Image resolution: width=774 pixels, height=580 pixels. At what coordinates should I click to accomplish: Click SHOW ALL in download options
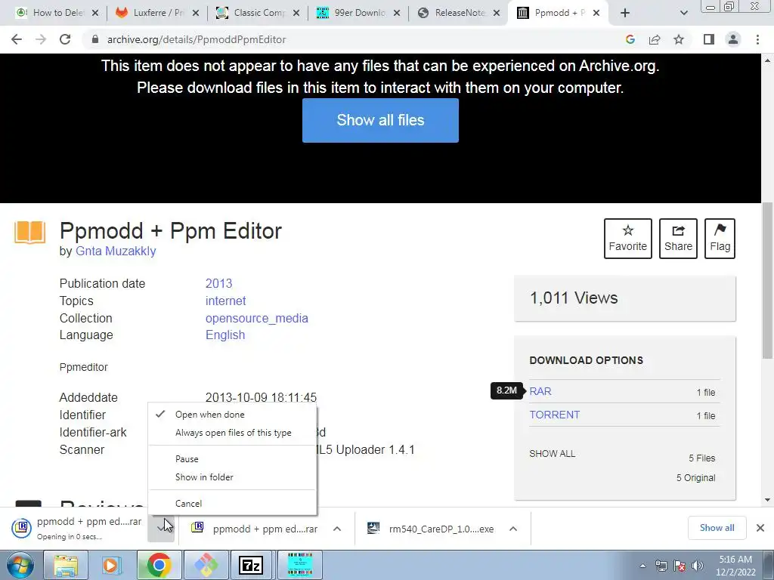tap(552, 454)
